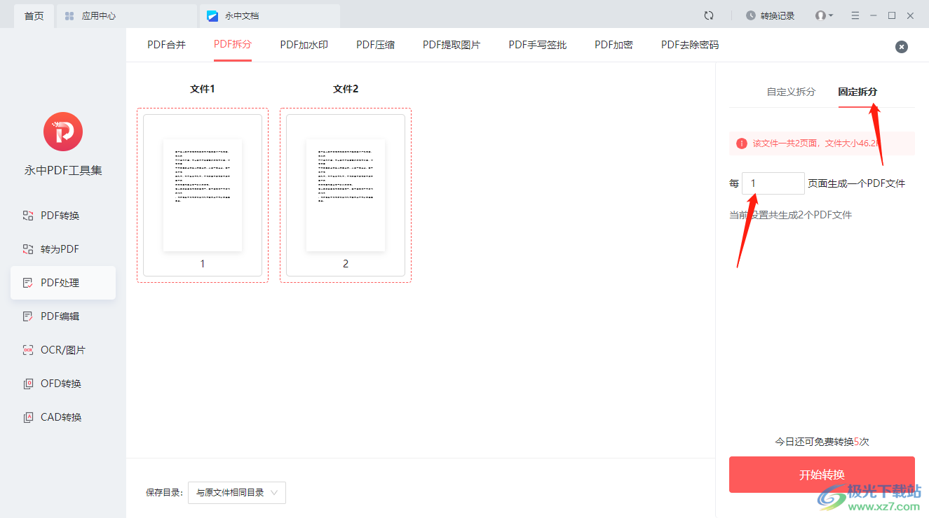Screen dimensions: 929x518
Task: Open 转为PDF in the sidebar
Action: 63,249
